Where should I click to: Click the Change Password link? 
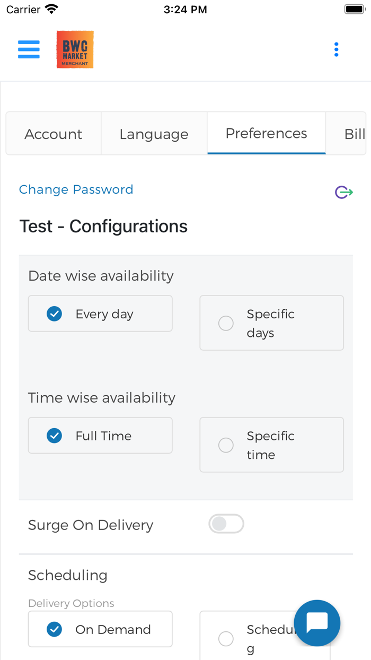click(76, 189)
